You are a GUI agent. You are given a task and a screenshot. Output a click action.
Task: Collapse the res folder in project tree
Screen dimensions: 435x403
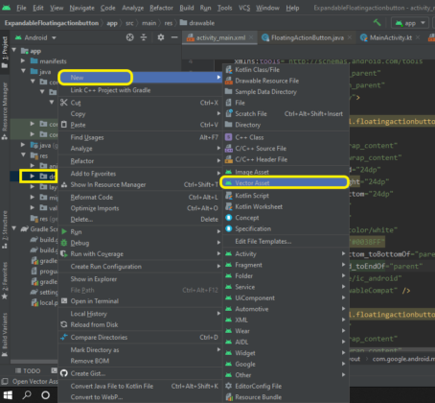[23, 155]
